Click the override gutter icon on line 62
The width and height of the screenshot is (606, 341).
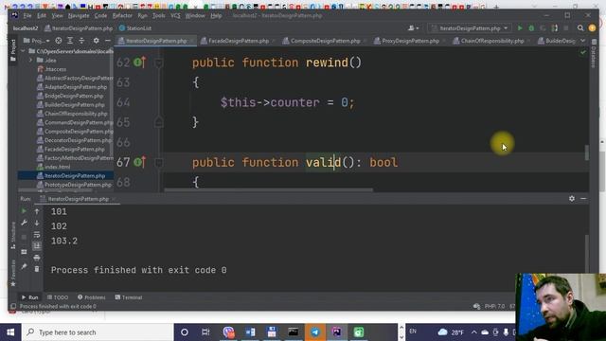[139, 63]
